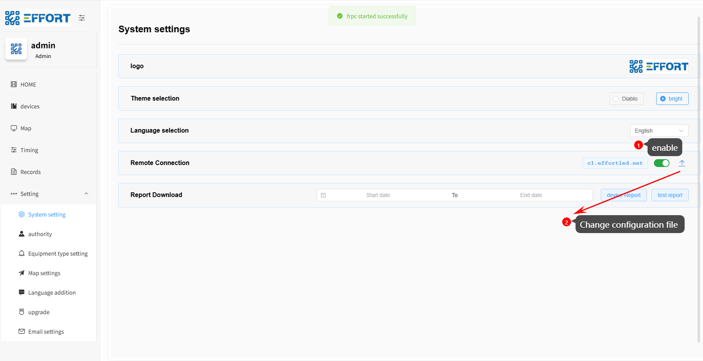Open the English language dropdown

659,131
